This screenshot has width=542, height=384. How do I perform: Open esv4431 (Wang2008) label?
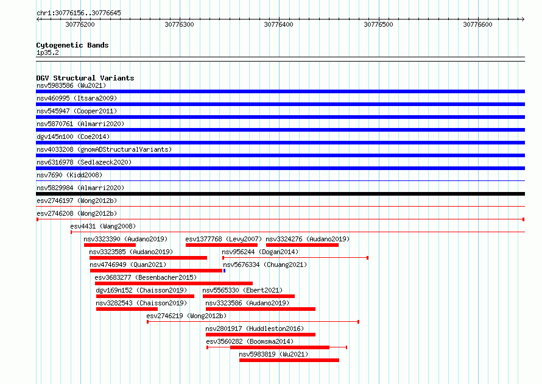(103, 226)
